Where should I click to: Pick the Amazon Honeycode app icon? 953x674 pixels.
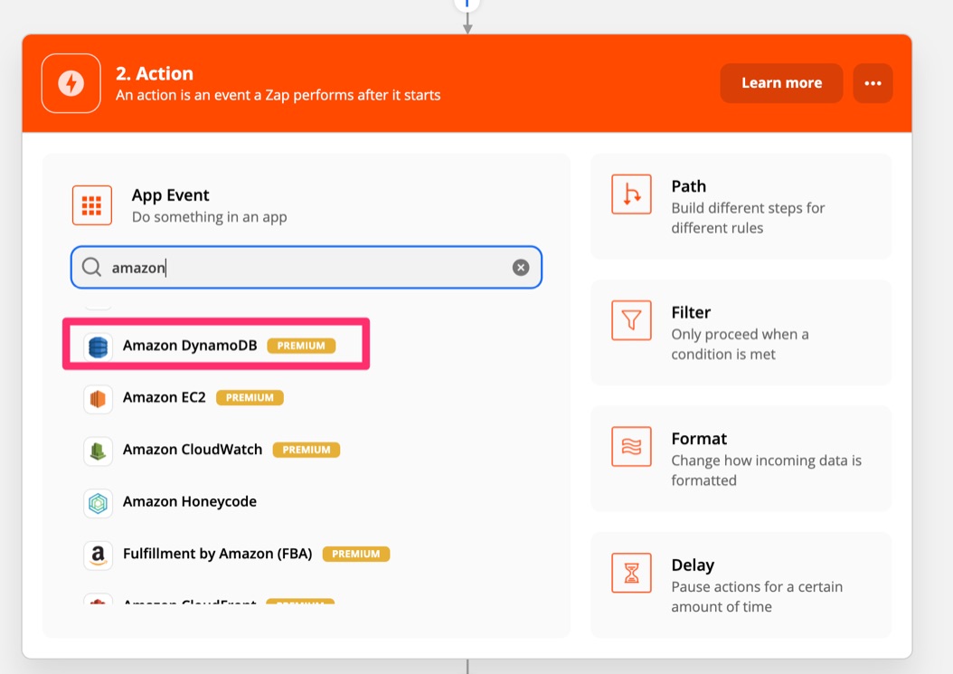click(x=97, y=503)
